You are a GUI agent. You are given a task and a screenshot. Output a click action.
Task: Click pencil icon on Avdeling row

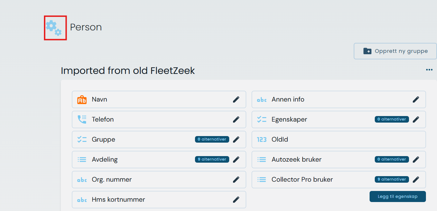click(236, 160)
